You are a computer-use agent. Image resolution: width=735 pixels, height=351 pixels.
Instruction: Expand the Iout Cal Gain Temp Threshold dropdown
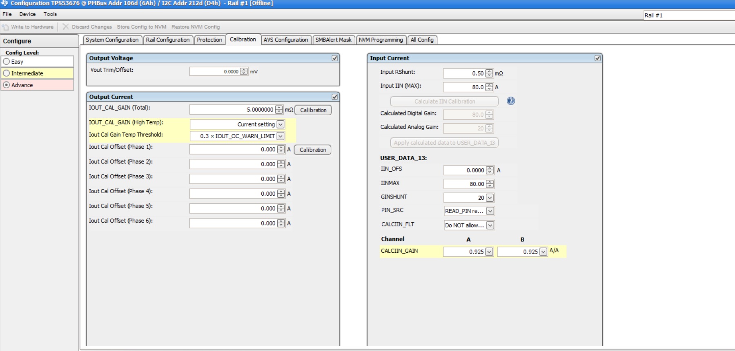[x=281, y=136]
